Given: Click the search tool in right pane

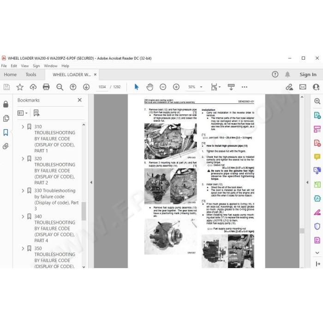Looking at the screenshot, I should [x=317, y=101].
